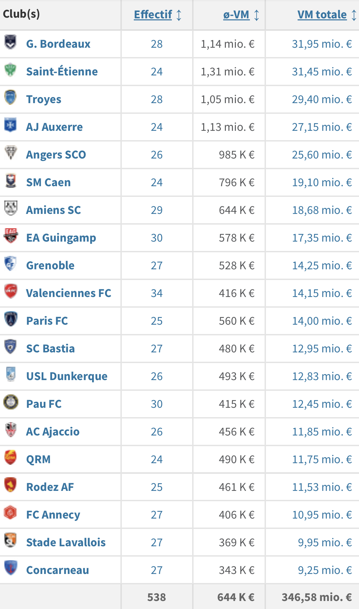Image resolution: width=359 pixels, height=609 pixels.
Task: Open the Valenciennes FC red crest
Action: (11, 292)
